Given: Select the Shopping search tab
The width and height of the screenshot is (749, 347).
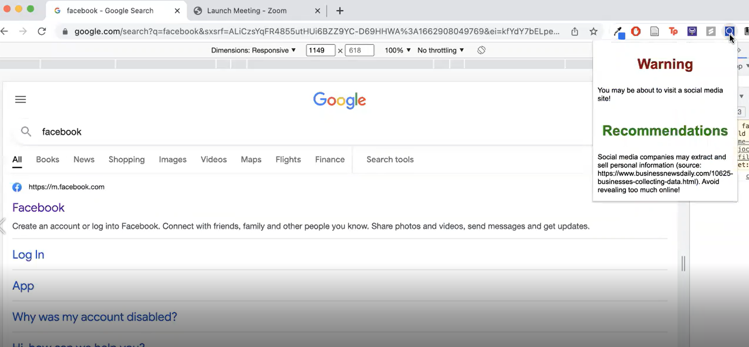Looking at the screenshot, I should pyautogui.click(x=127, y=160).
